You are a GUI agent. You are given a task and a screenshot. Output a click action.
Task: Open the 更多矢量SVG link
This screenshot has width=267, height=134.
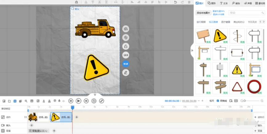point(219,11)
